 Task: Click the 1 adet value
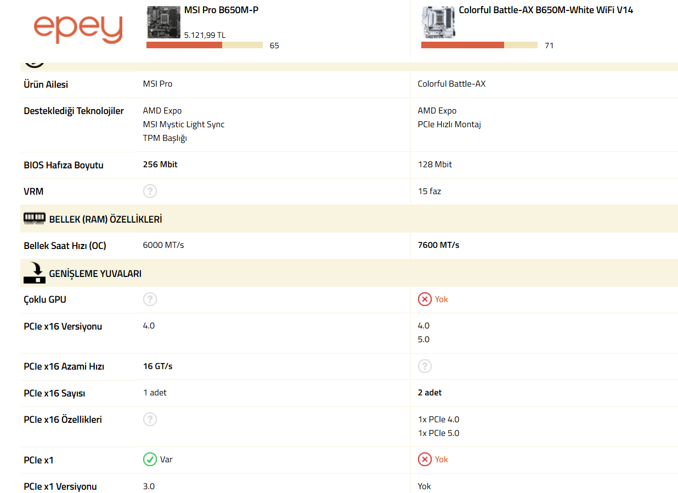click(x=155, y=393)
